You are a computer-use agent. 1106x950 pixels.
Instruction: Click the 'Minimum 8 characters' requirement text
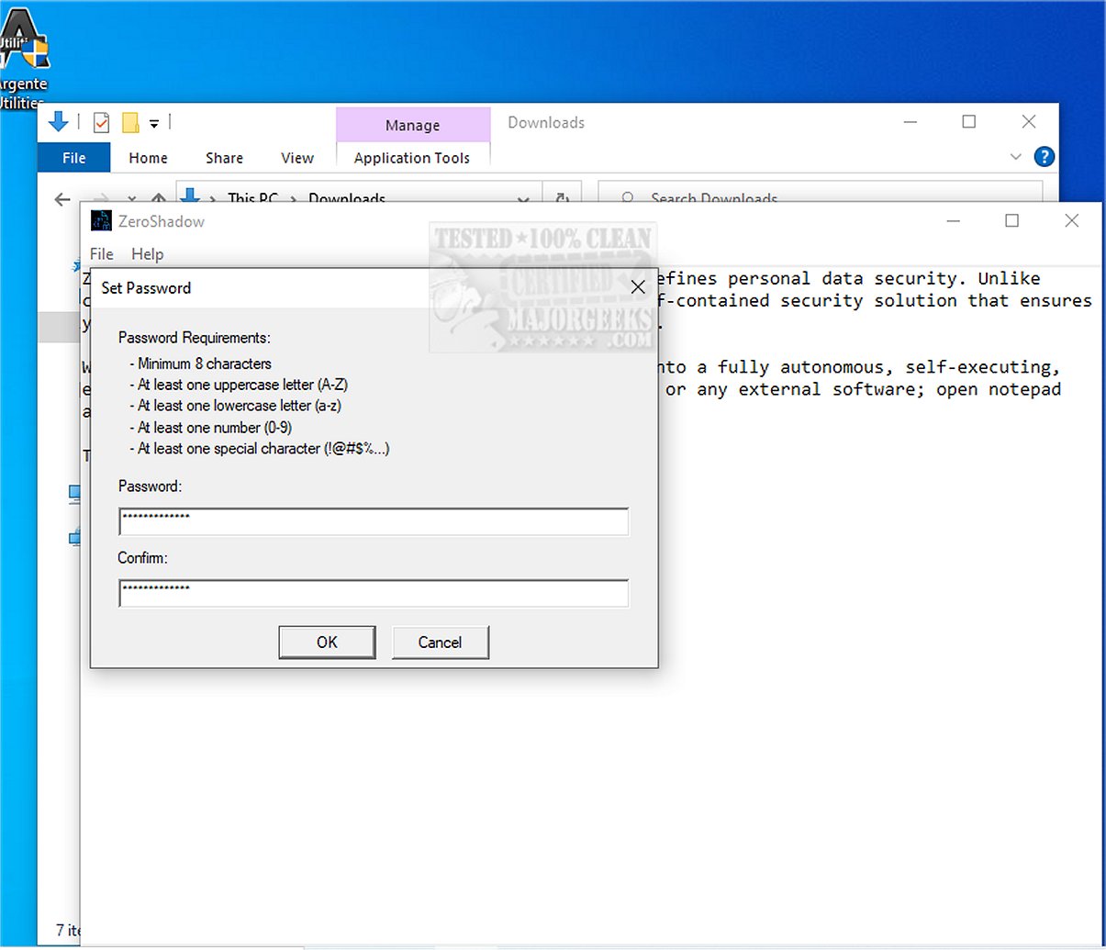201,363
